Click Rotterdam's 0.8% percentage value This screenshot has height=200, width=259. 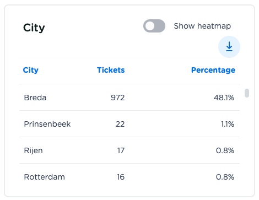(225, 177)
